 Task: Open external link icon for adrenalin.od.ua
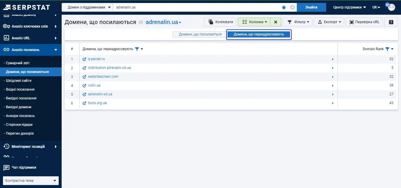click(85, 94)
